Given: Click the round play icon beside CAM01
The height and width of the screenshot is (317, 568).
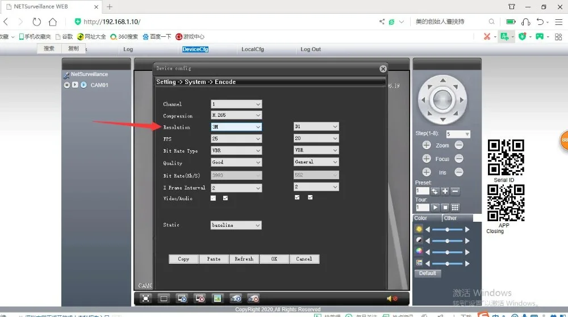Looking at the screenshot, I should pyautogui.click(x=83, y=85).
